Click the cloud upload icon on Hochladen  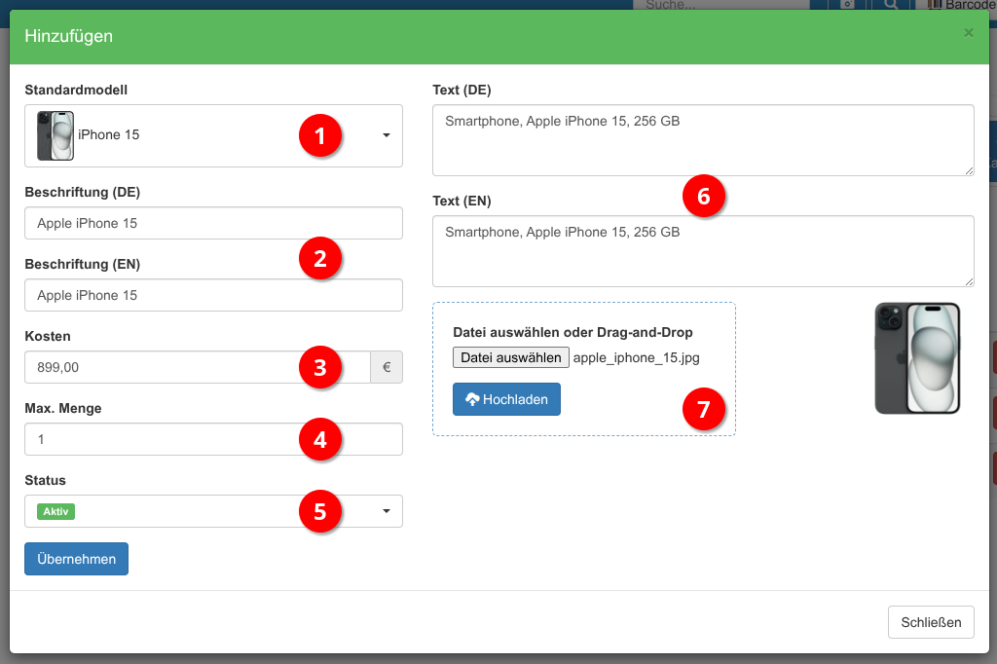pos(472,399)
